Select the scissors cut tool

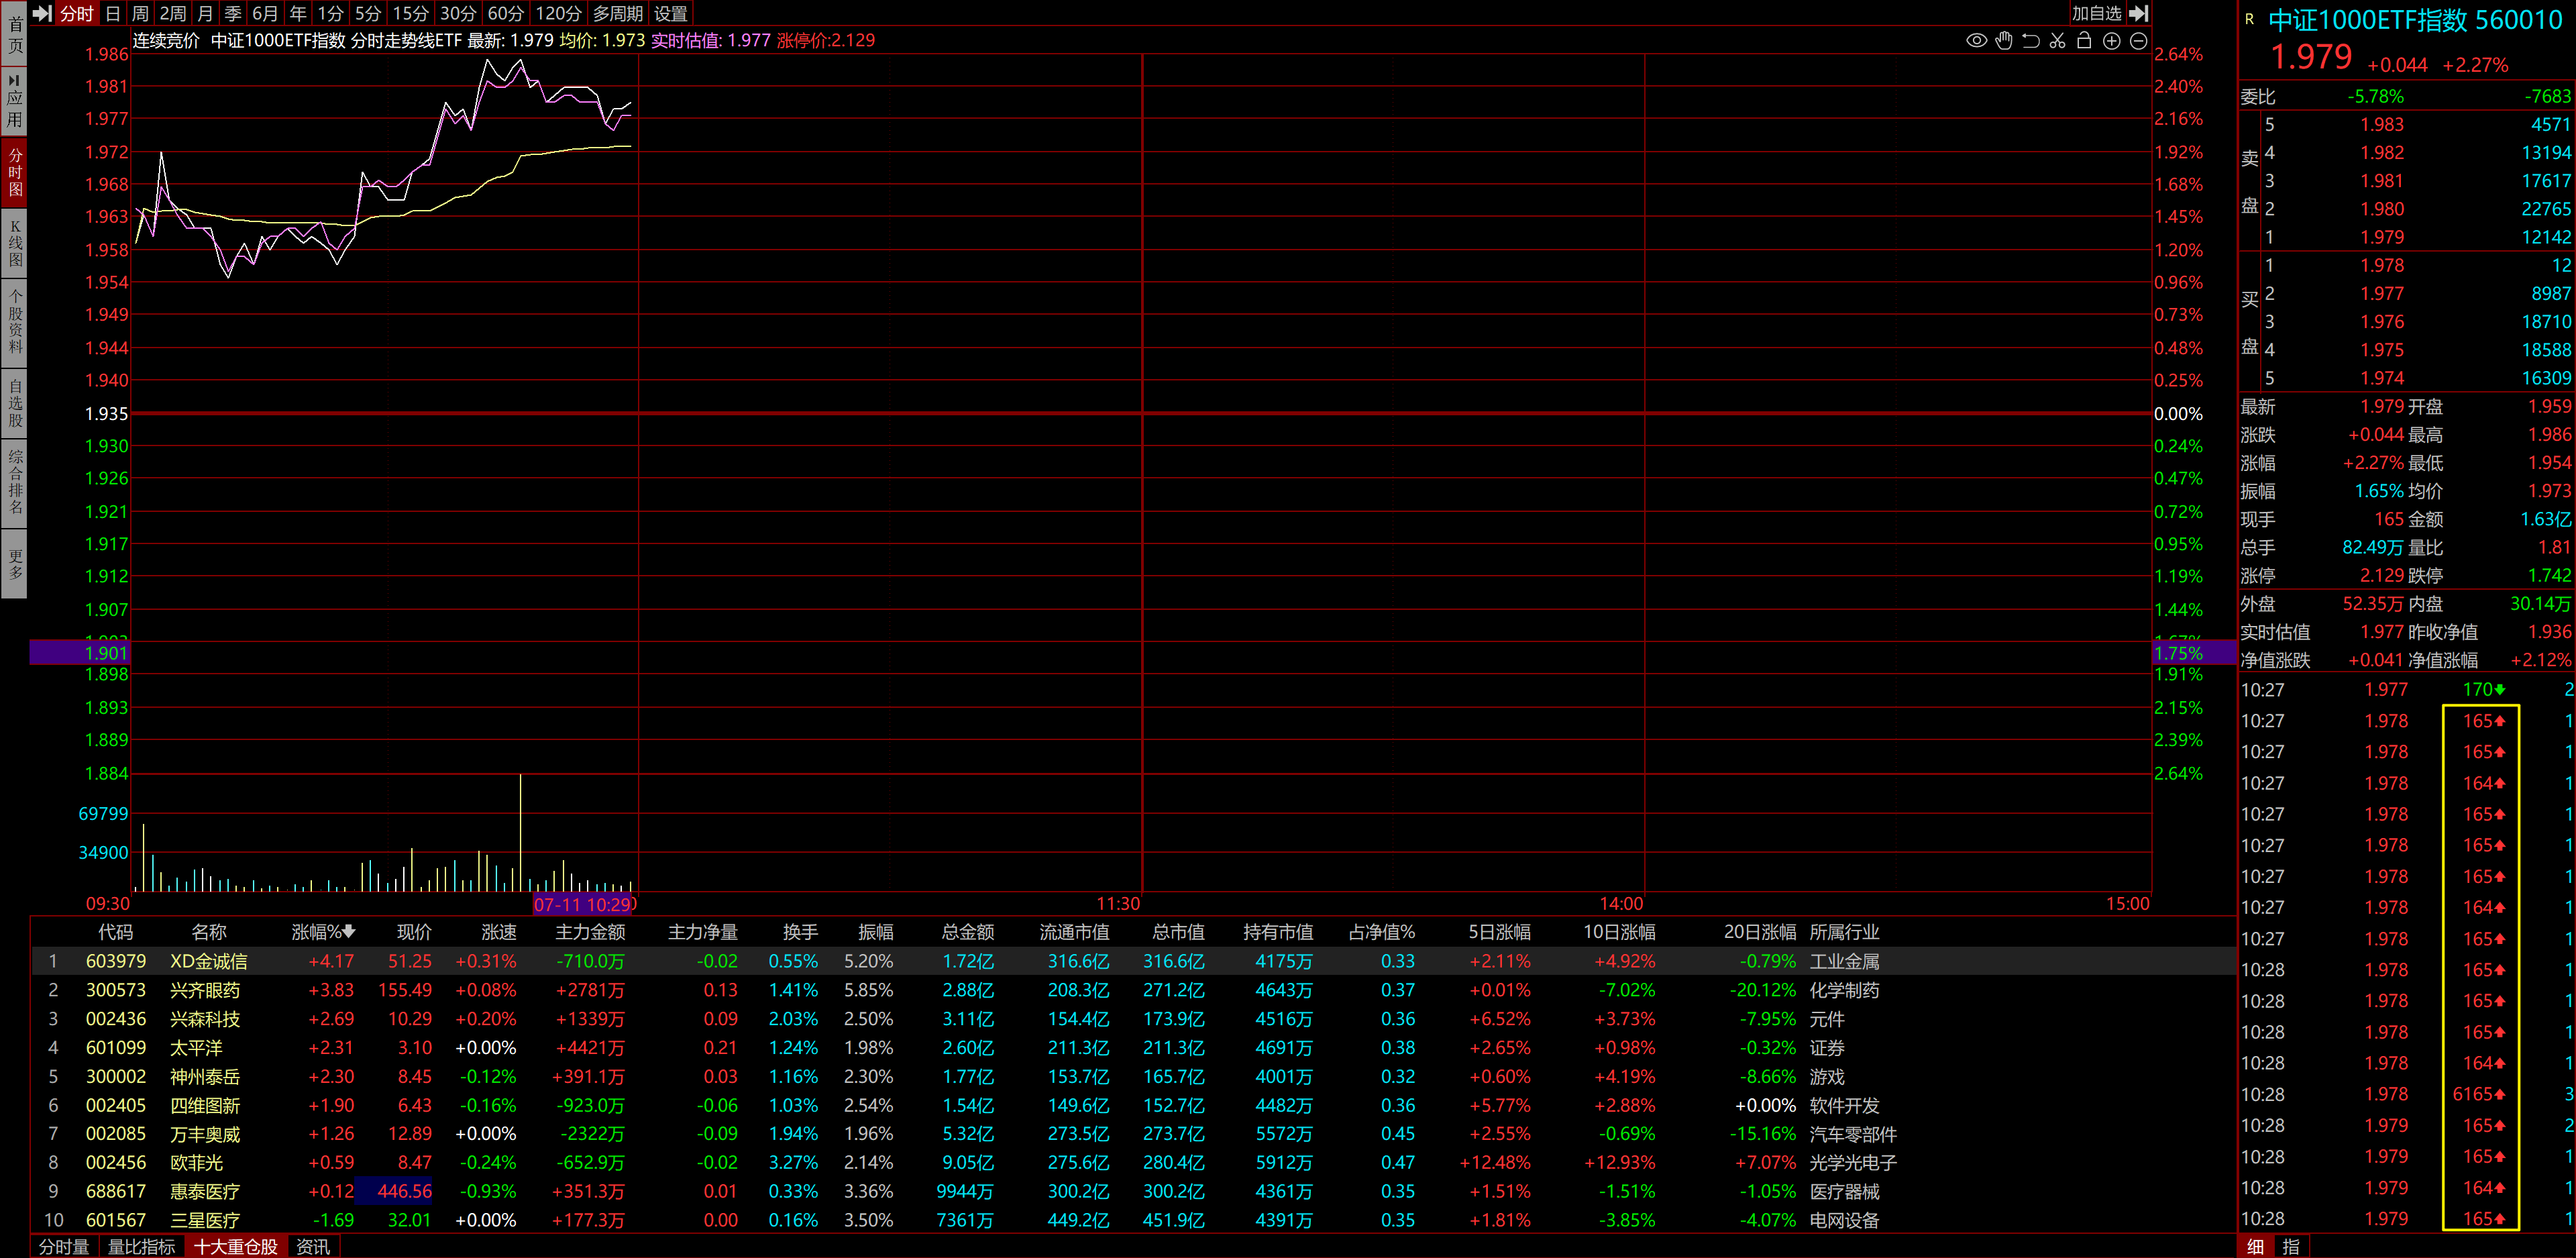(2057, 41)
